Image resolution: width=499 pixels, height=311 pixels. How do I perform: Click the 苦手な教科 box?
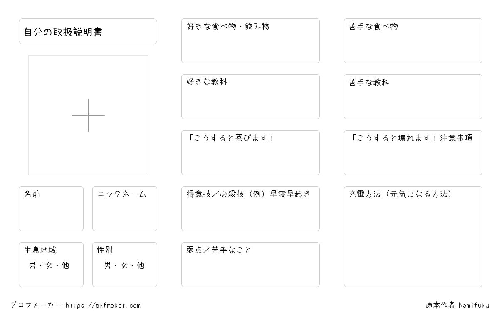(413, 97)
